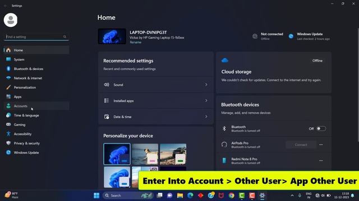
Task: Open Personalization settings
Action: [x=36, y=88]
